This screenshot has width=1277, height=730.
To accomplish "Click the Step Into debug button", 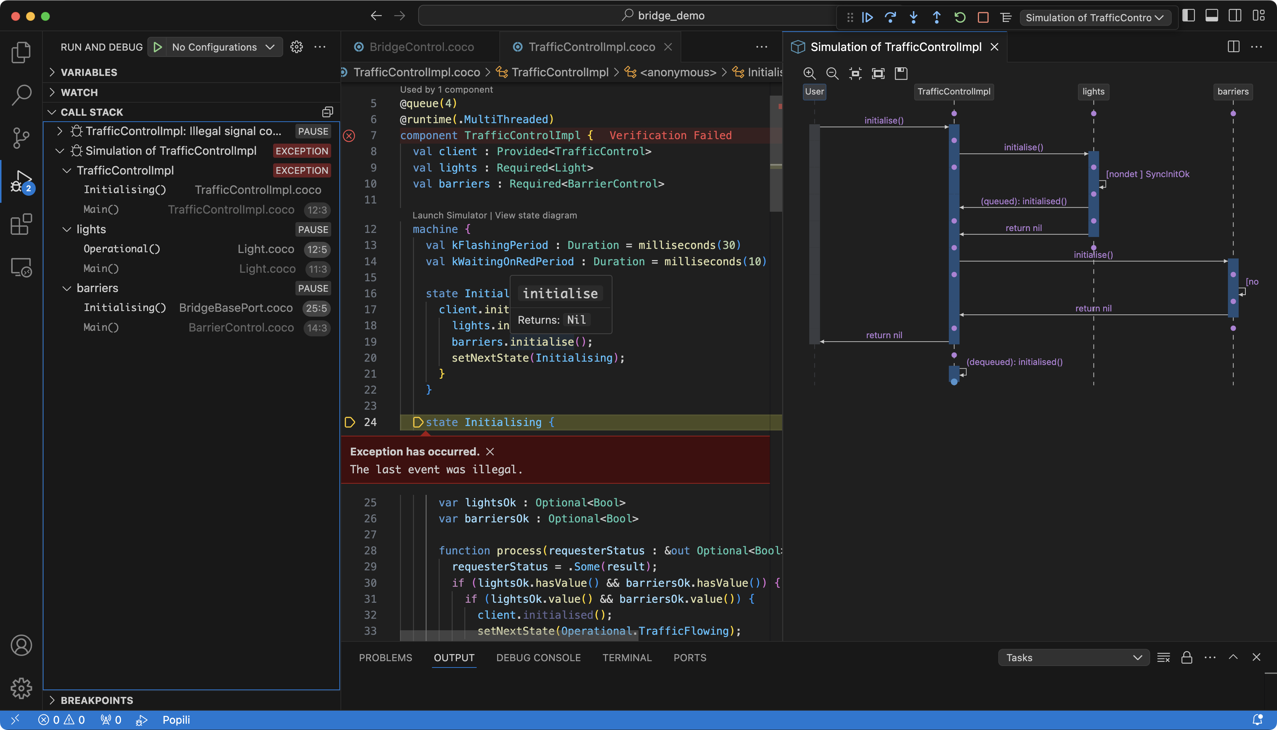I will click(913, 17).
